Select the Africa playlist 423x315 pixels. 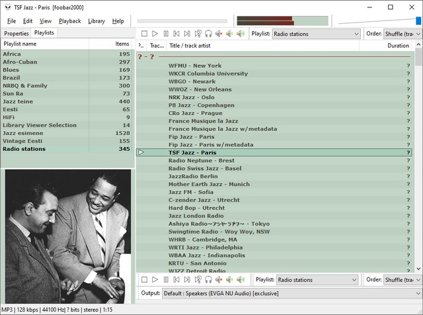(x=67, y=54)
